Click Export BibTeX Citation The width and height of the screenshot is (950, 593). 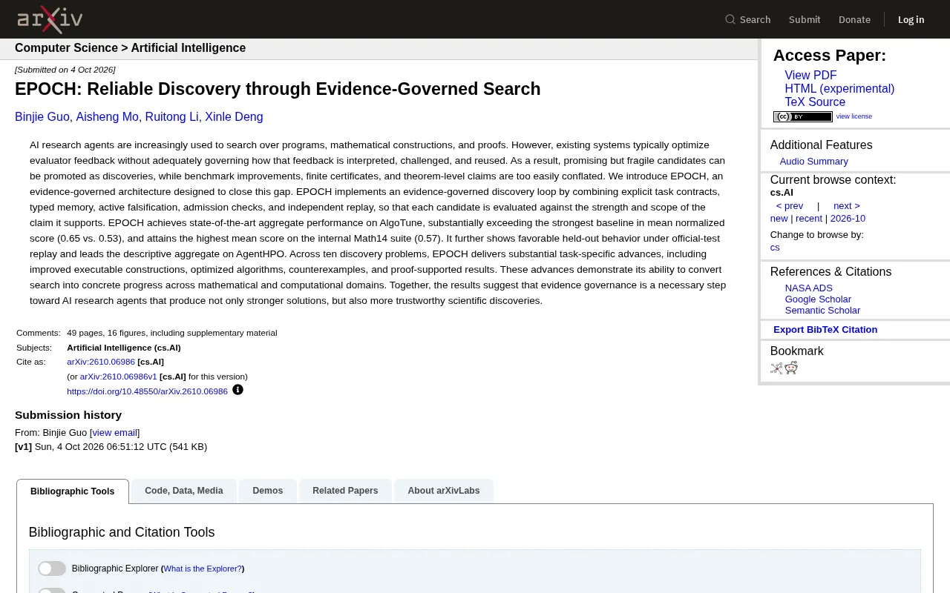[x=825, y=330]
